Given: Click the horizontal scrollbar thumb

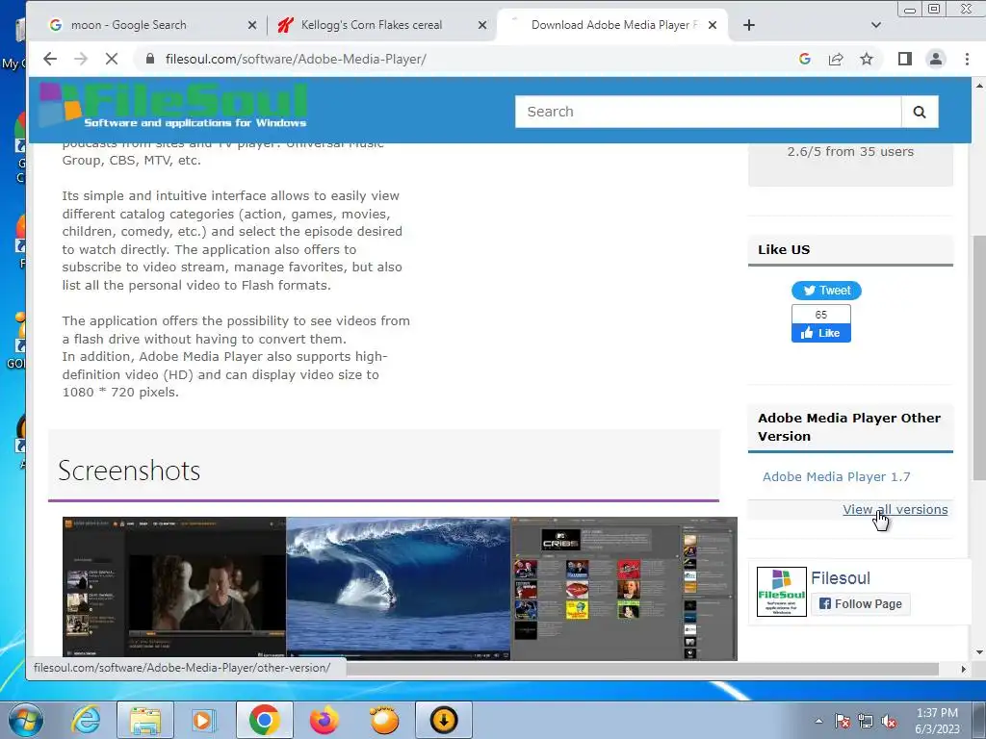Looking at the screenshot, I should 641,670.
